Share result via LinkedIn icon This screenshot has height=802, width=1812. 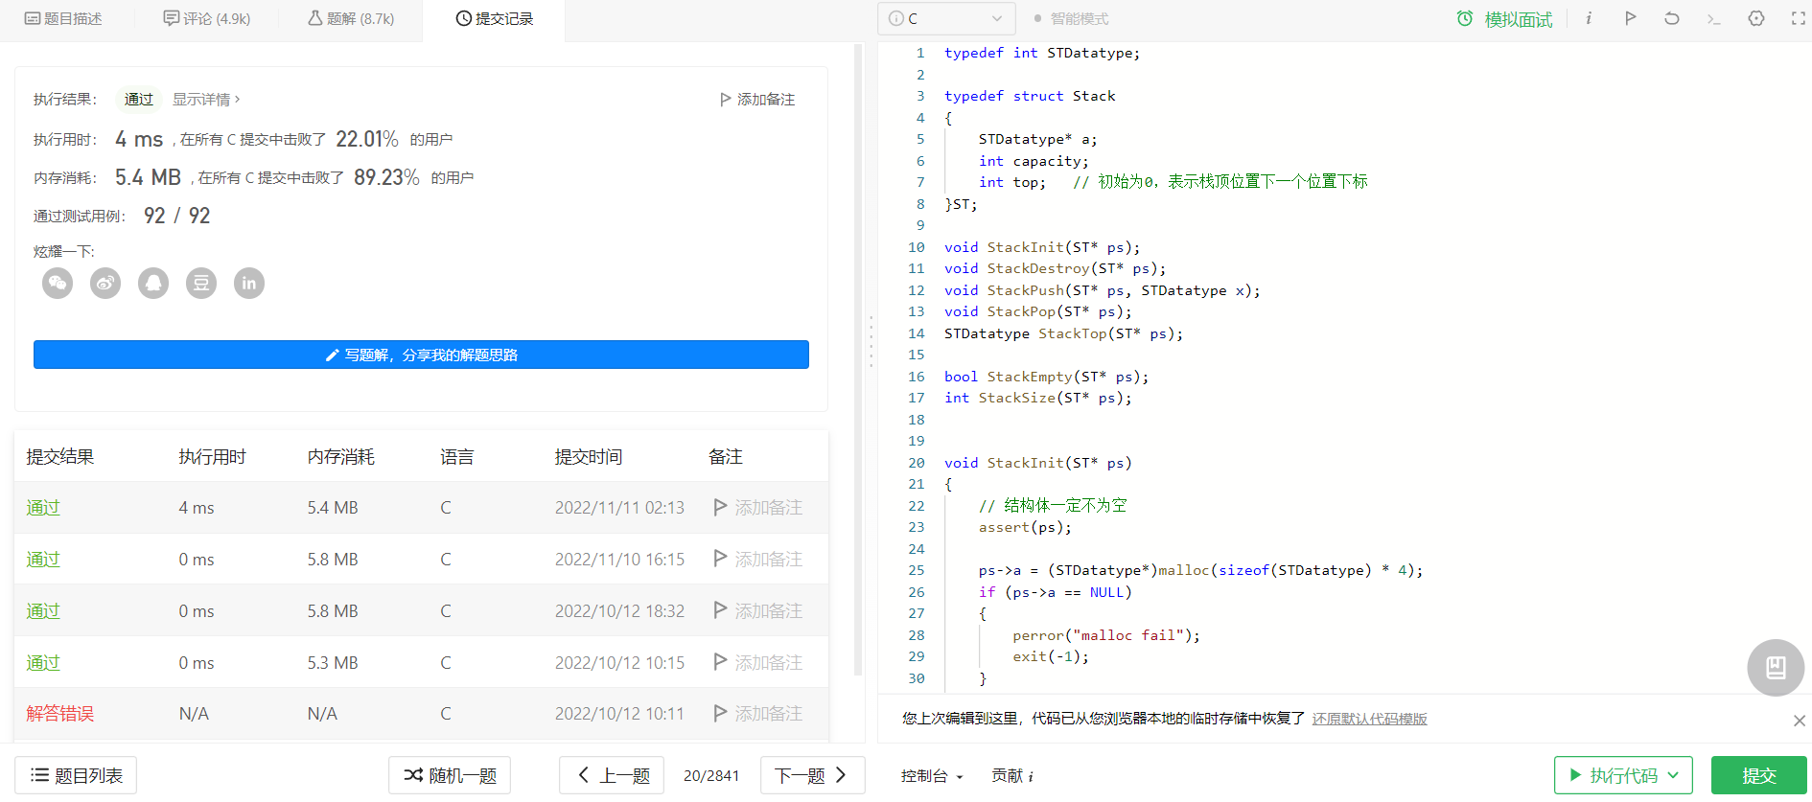pyautogui.click(x=249, y=283)
